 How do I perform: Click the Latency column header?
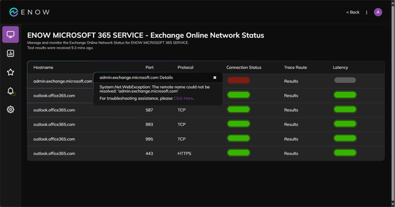click(340, 67)
